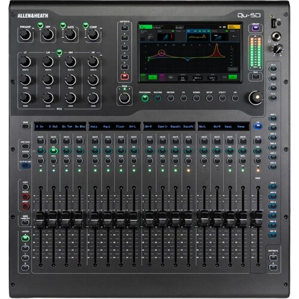Enable PAFL on the Samplr channel

163,161
